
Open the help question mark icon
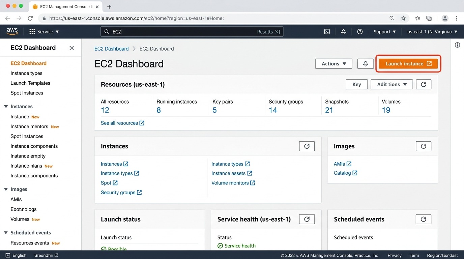coord(360,32)
